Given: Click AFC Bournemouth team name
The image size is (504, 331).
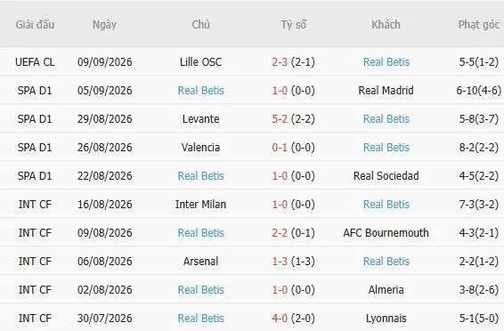Looking at the screenshot, I should pos(386,233).
